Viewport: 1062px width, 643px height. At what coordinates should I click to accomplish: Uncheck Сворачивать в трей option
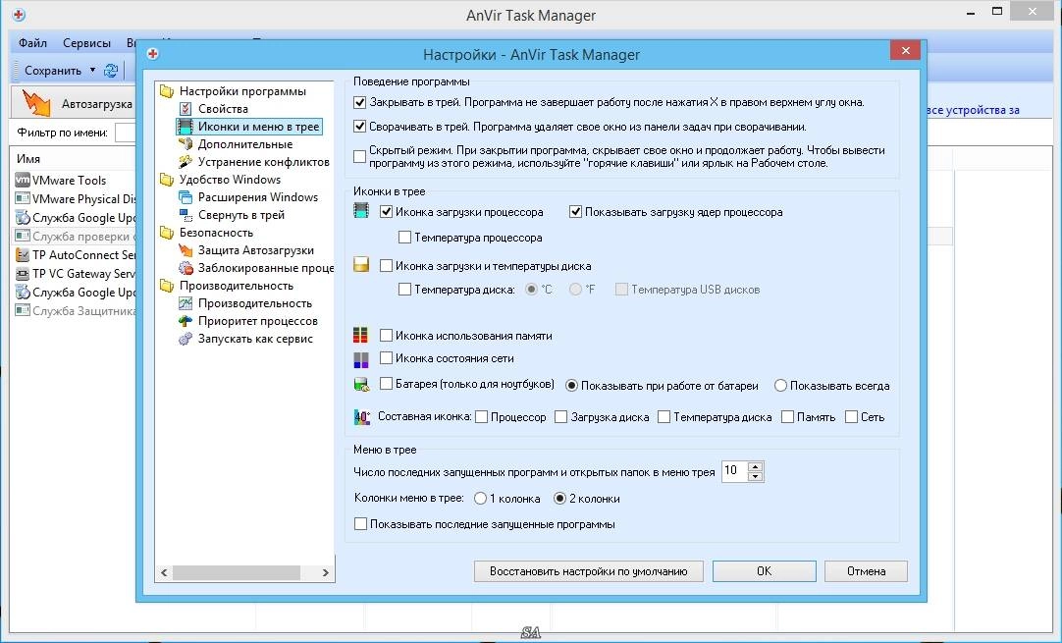[359, 127]
